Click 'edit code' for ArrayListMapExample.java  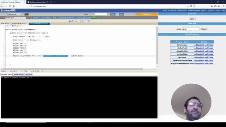click(209, 64)
